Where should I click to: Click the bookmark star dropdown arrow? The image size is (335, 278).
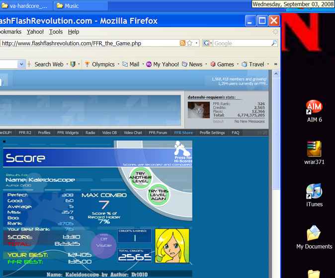[196, 43]
